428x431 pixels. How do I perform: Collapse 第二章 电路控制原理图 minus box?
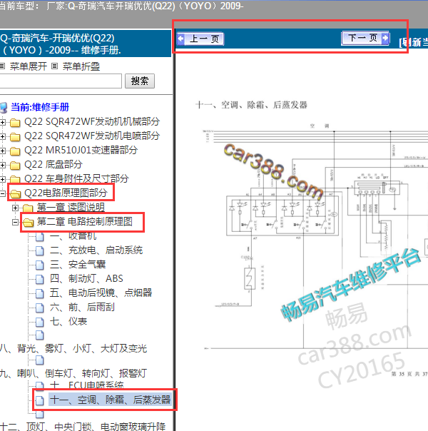tap(16, 222)
